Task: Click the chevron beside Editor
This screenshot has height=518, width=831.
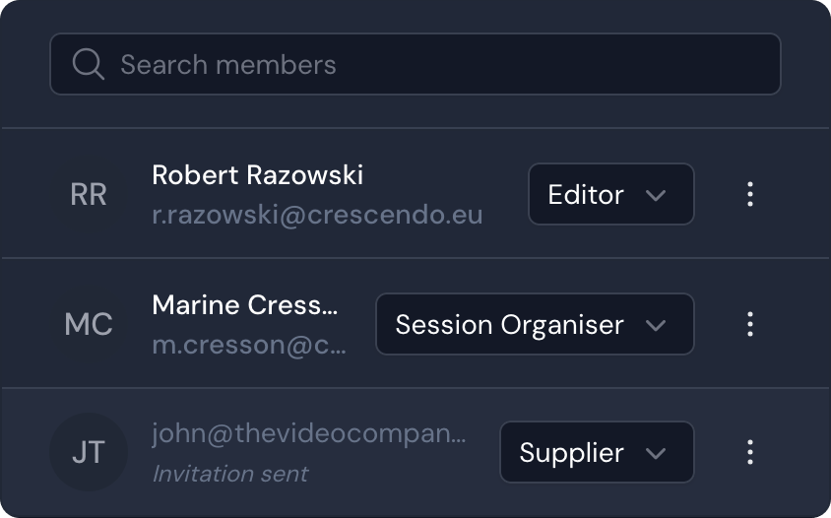Action: click(x=656, y=195)
